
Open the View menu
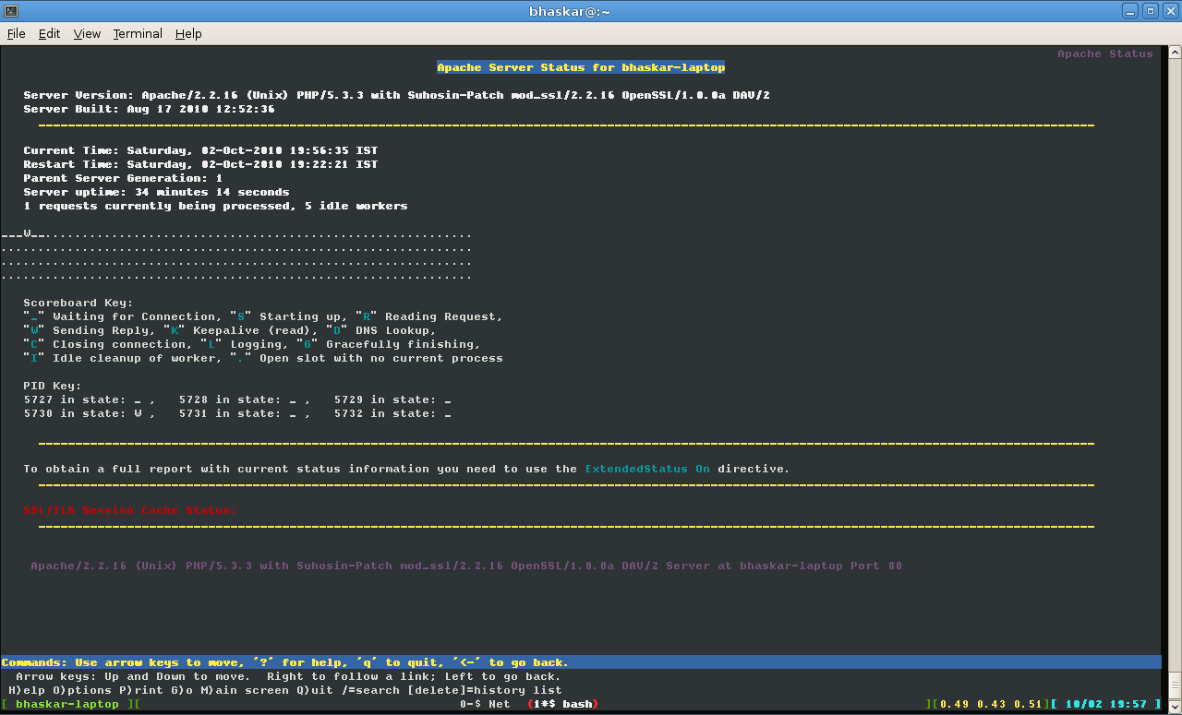point(86,33)
